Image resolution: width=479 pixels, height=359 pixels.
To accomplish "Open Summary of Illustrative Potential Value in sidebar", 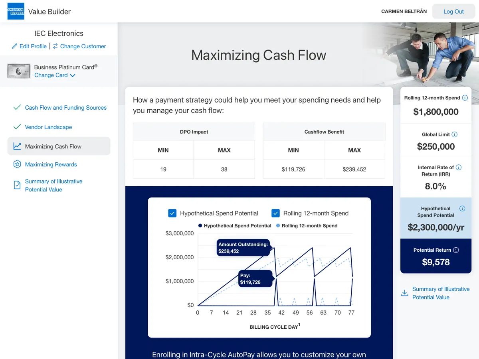I will pyautogui.click(x=54, y=185).
